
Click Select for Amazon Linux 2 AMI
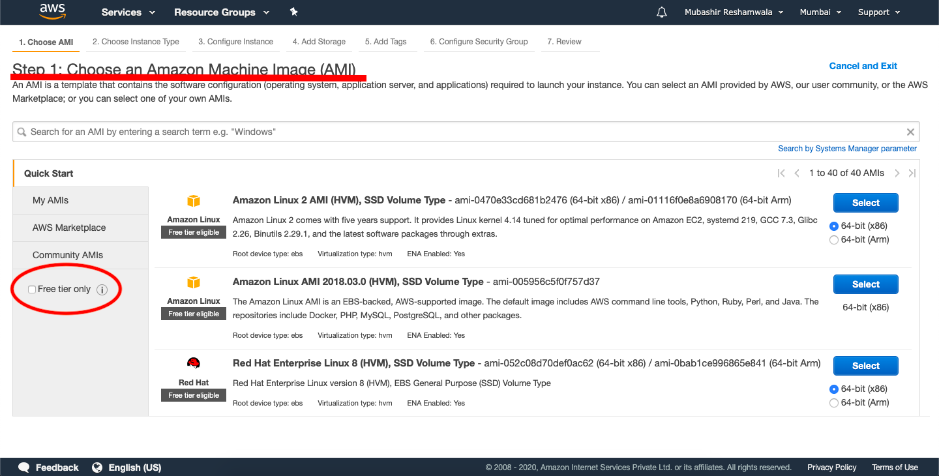866,203
